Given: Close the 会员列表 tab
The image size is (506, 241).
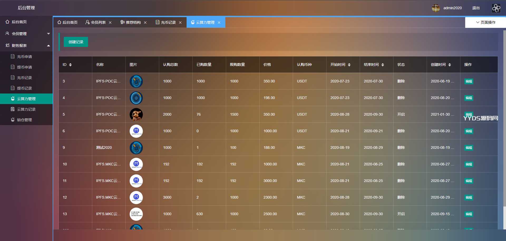Looking at the screenshot, I should click(x=110, y=23).
